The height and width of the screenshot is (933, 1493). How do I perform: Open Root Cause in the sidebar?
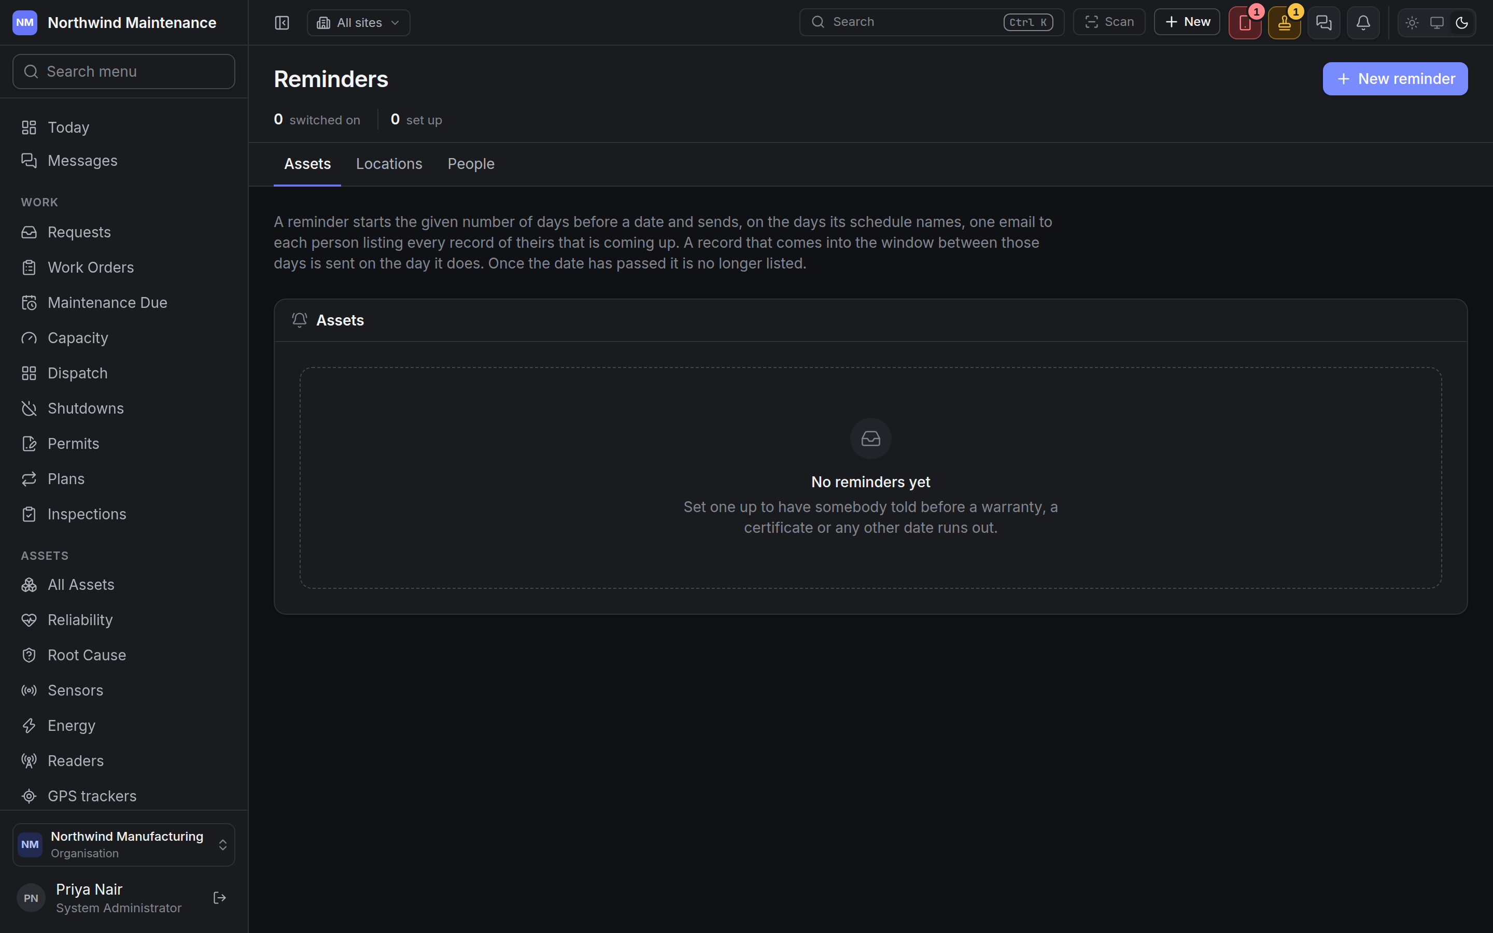click(x=124, y=655)
